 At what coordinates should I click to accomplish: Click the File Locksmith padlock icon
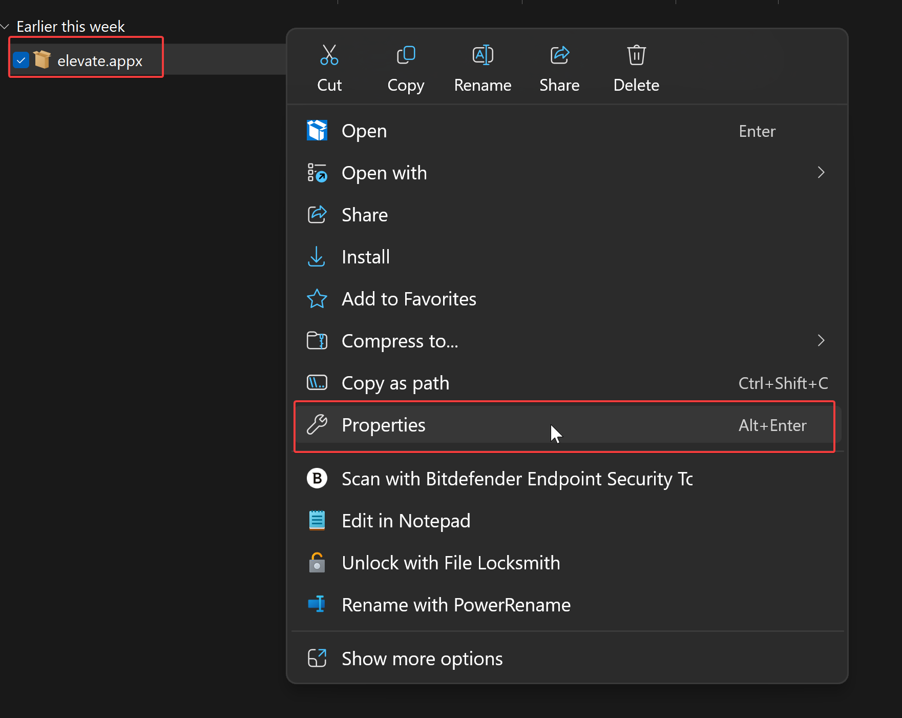317,562
